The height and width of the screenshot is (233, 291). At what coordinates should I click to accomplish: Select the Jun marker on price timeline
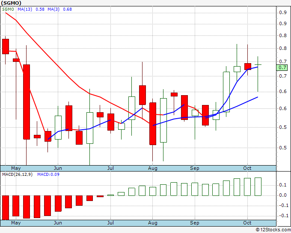[x=58, y=168]
